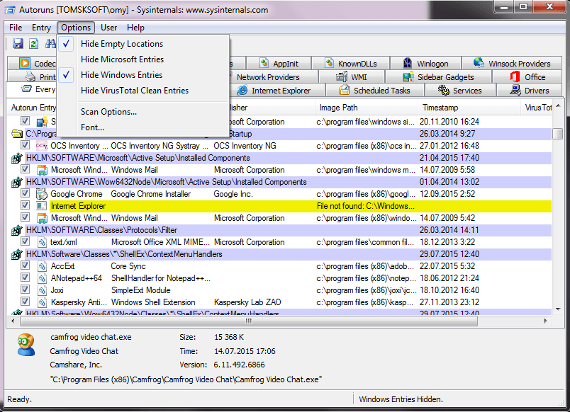Switch to the Sidebar Gadgets tab
This screenshot has height=412, width=570.
pos(438,77)
